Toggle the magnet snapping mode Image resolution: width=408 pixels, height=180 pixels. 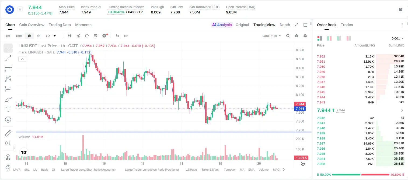pyautogui.click(x=8, y=157)
